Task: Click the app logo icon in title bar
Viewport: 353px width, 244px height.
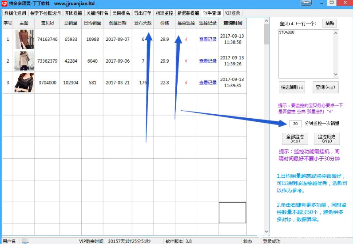Action: 4,4
